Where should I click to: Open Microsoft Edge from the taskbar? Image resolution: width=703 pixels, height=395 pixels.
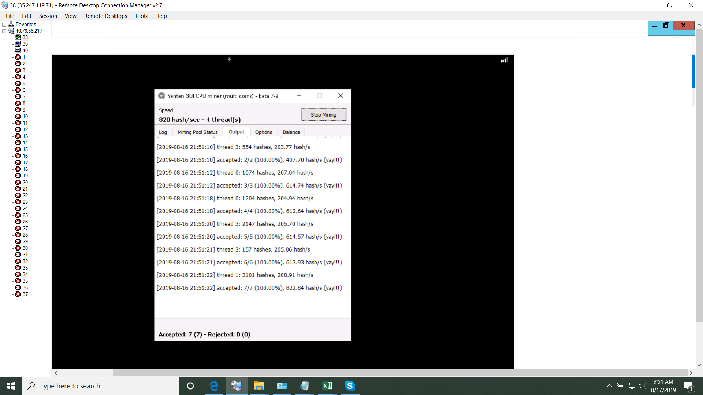214,386
